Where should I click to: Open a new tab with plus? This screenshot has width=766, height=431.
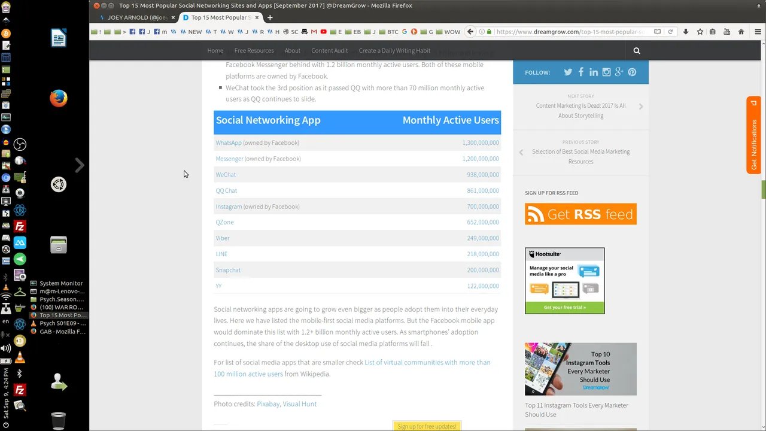click(x=270, y=17)
